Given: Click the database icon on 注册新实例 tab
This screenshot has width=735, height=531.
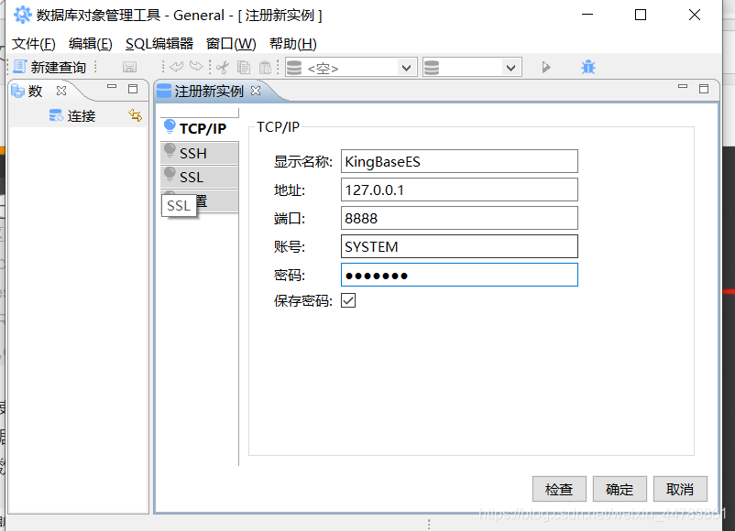Looking at the screenshot, I should pyautogui.click(x=164, y=91).
